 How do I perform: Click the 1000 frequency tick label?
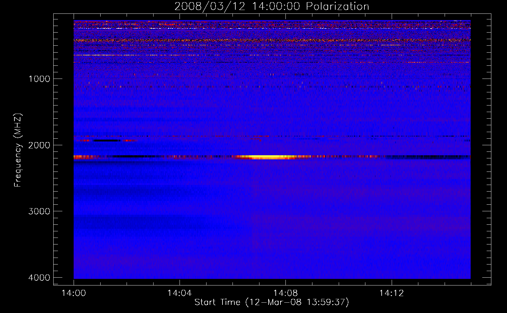pyautogui.click(x=39, y=79)
